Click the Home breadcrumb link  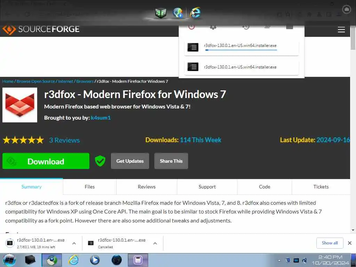[8, 81]
